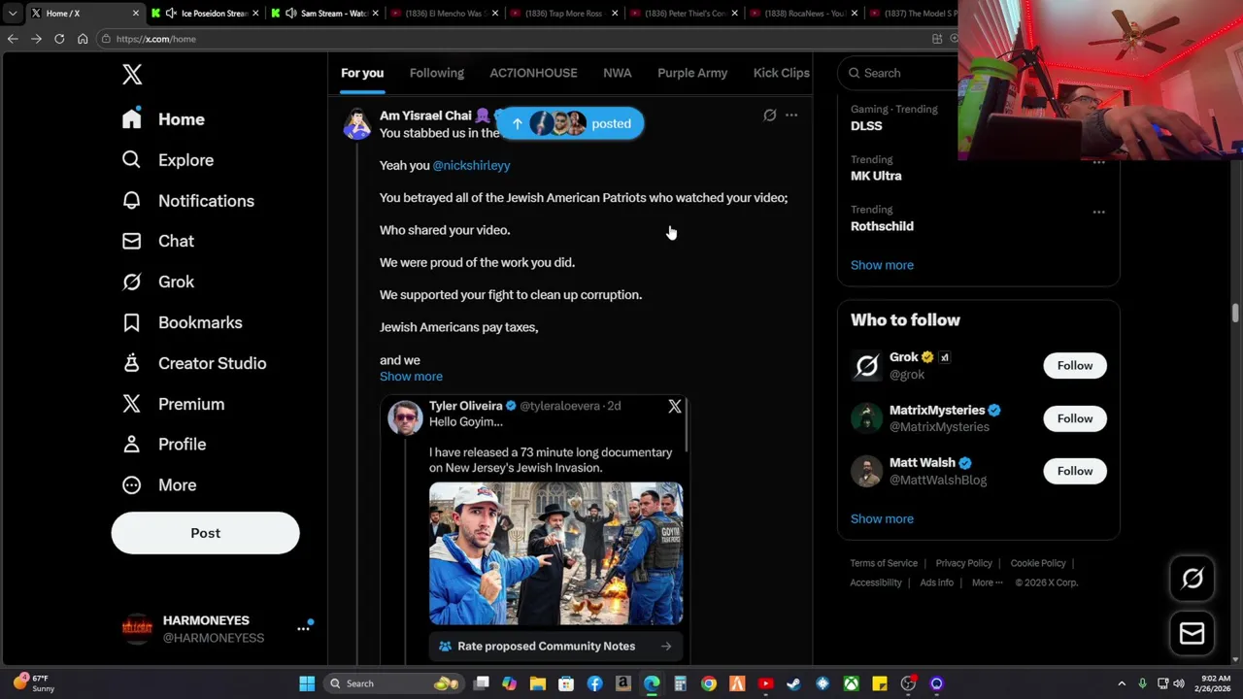1243x699 pixels.
Task: Switch to the Following tab
Action: pyautogui.click(x=437, y=73)
